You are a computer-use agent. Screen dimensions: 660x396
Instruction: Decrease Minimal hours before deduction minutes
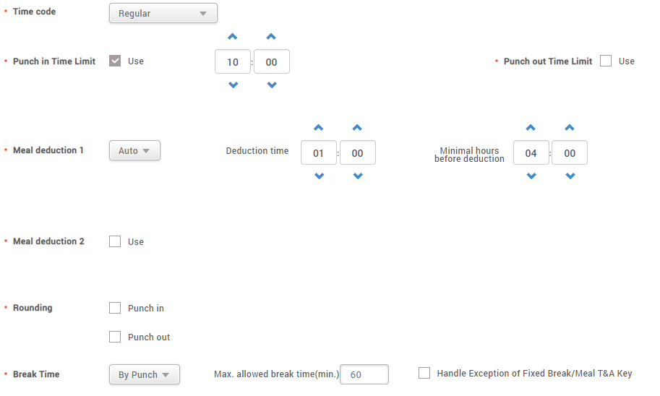click(x=570, y=176)
